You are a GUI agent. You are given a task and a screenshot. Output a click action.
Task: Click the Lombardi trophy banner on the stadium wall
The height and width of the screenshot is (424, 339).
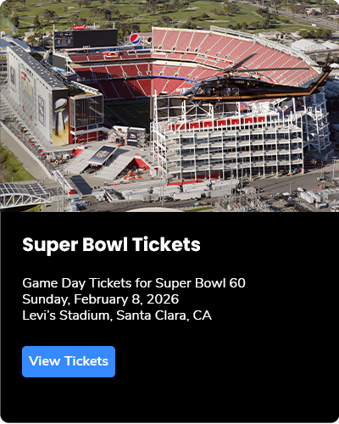(x=61, y=118)
